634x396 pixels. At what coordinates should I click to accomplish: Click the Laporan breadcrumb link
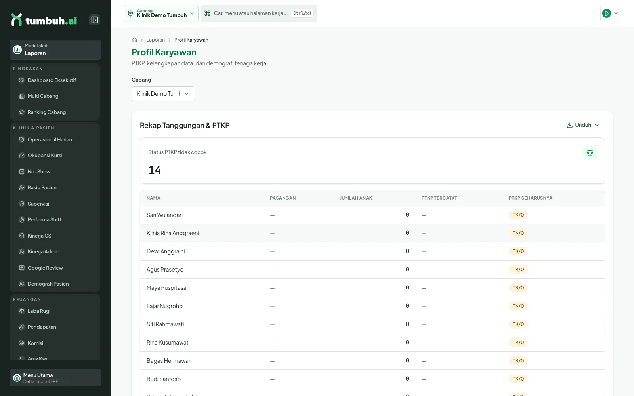[156, 40]
